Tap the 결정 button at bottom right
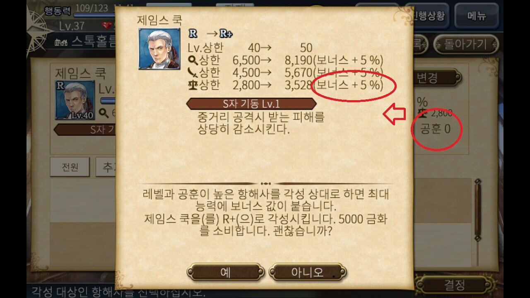This screenshot has height=298, width=530. pos(454,285)
